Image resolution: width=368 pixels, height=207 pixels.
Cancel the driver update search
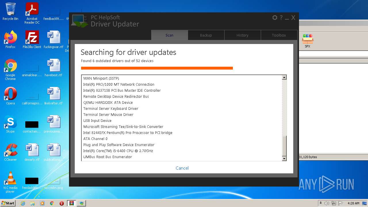(x=182, y=168)
